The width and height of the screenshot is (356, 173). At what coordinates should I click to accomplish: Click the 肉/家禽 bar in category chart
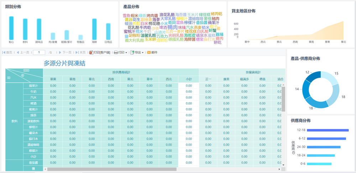click(x=53, y=36)
